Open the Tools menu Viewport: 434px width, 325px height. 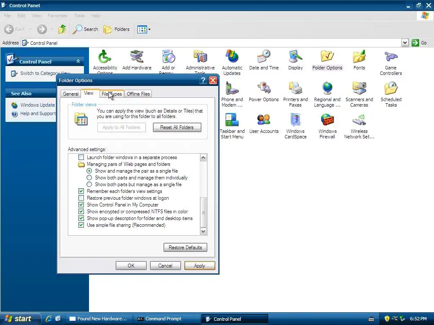coord(79,16)
